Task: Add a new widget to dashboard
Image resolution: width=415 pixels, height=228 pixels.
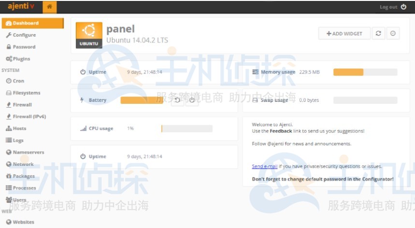Action: pos(344,33)
